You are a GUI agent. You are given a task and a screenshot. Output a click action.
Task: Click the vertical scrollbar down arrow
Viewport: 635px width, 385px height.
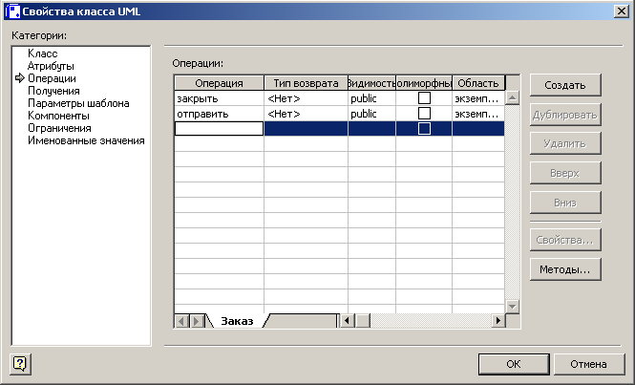point(512,307)
